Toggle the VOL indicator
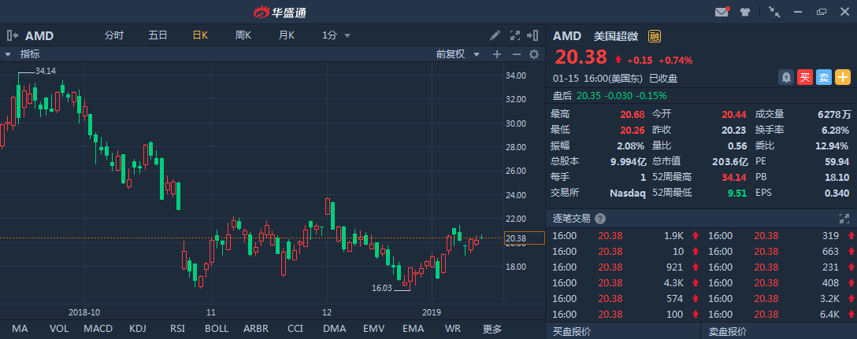This screenshot has width=857, height=339. click(x=59, y=330)
